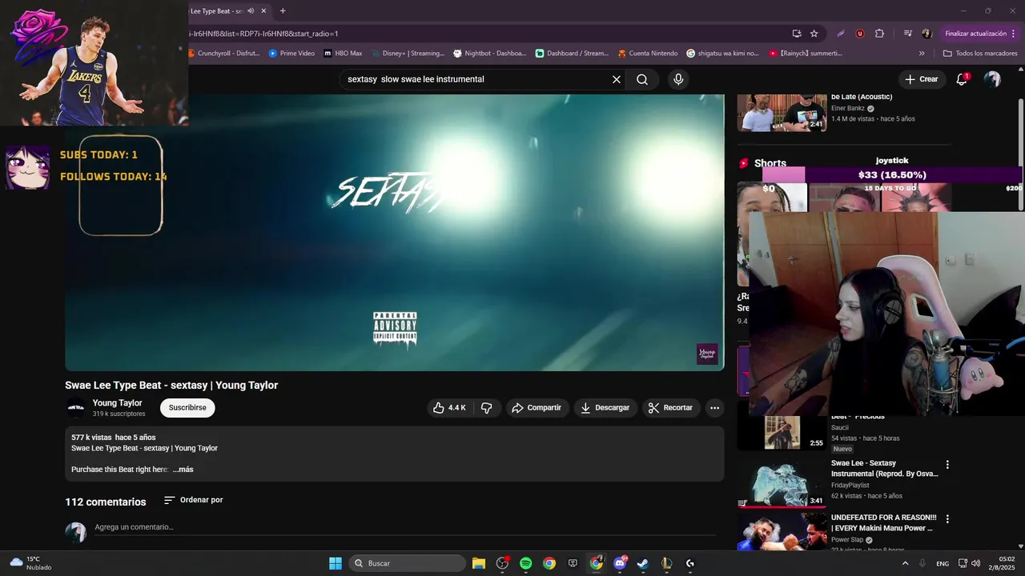Open the Disney+ bookmark
Screen dimensions: 1025x576
pyautogui.click(x=407, y=54)
